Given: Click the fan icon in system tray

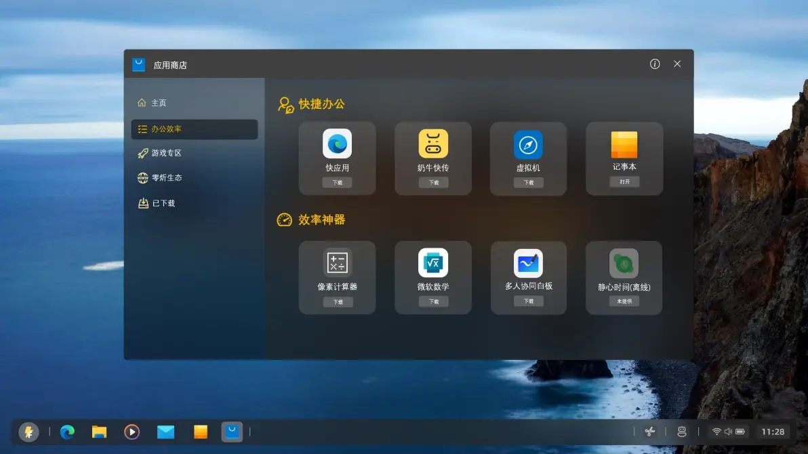Looking at the screenshot, I should [650, 432].
